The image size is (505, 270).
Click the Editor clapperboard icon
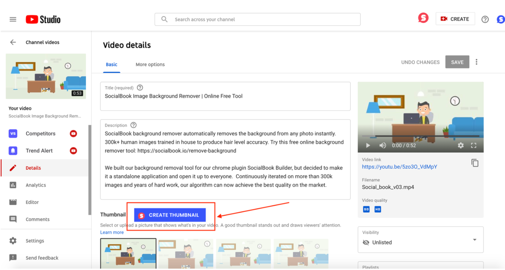(x=13, y=202)
